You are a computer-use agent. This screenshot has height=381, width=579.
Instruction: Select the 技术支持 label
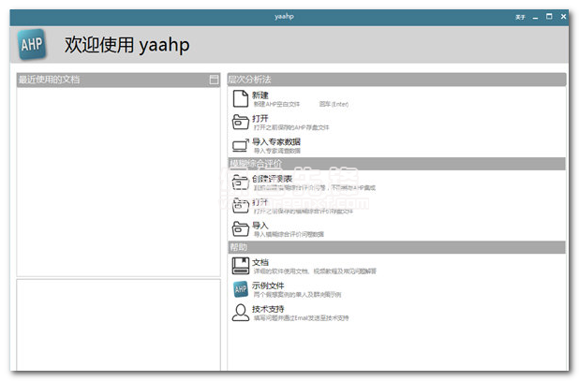[268, 309]
